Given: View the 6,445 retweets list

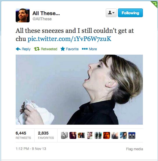Looking at the screenshot, I should [23, 135].
